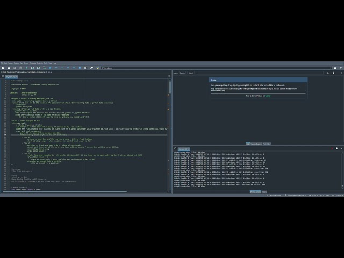Run current cell from toolbar
344x258 pixels.
[32, 68]
